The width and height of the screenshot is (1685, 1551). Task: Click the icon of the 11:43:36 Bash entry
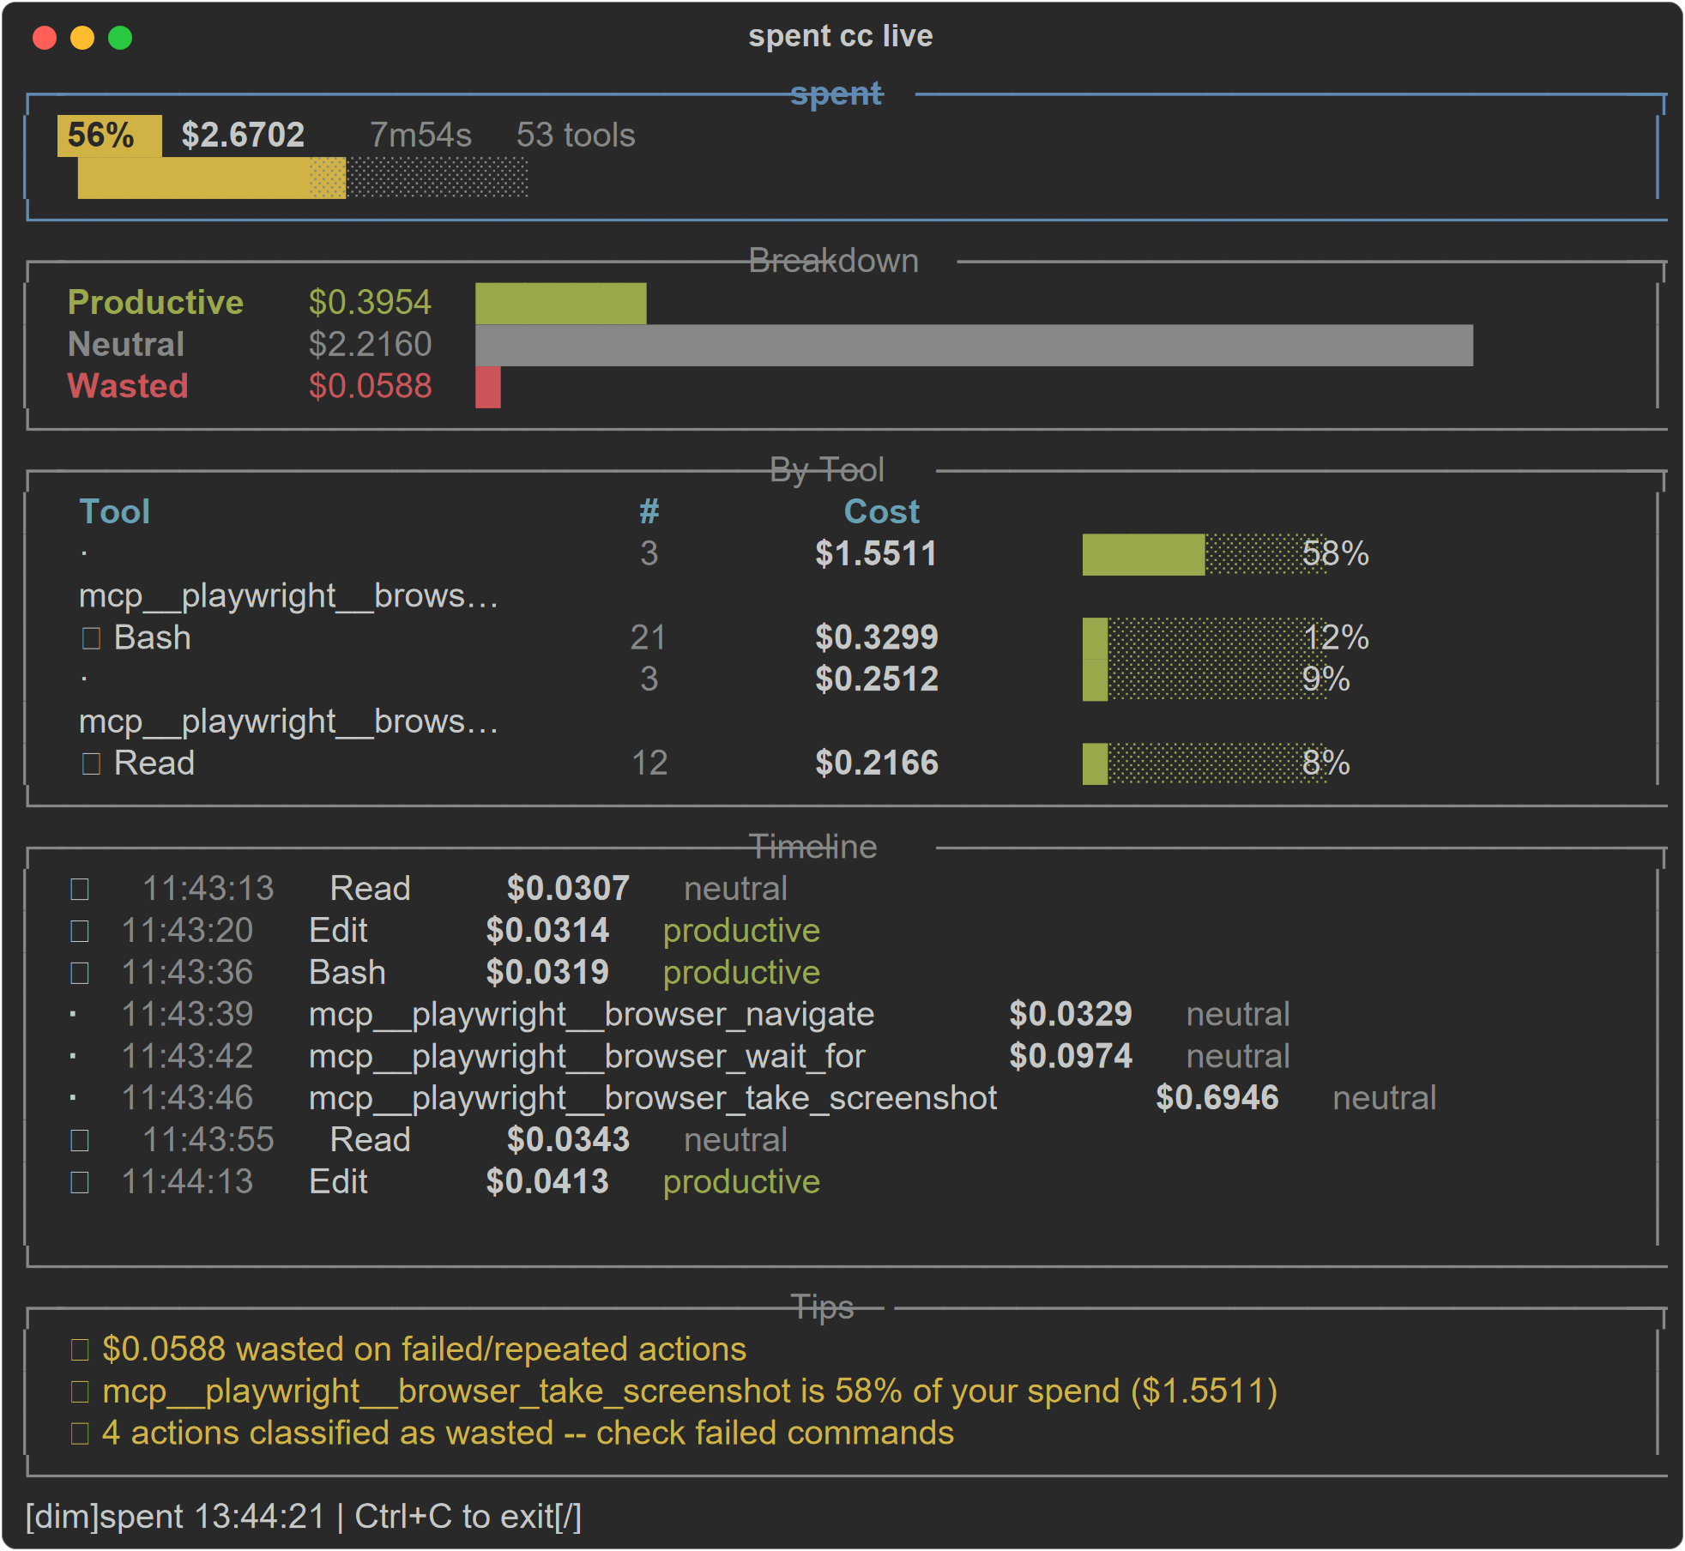(x=80, y=974)
